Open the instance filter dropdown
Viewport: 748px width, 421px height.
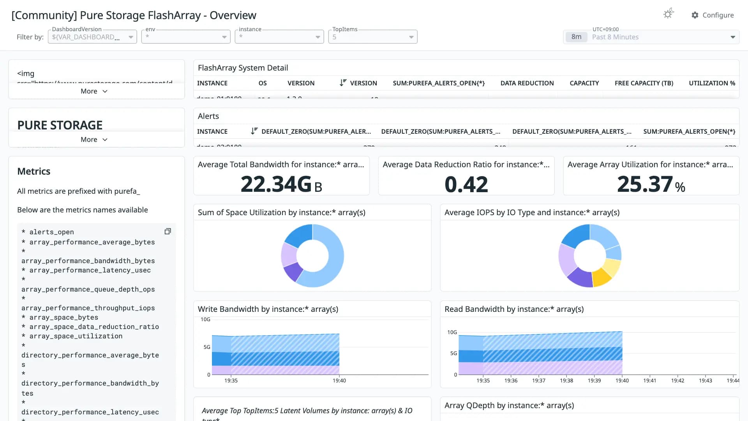279,37
